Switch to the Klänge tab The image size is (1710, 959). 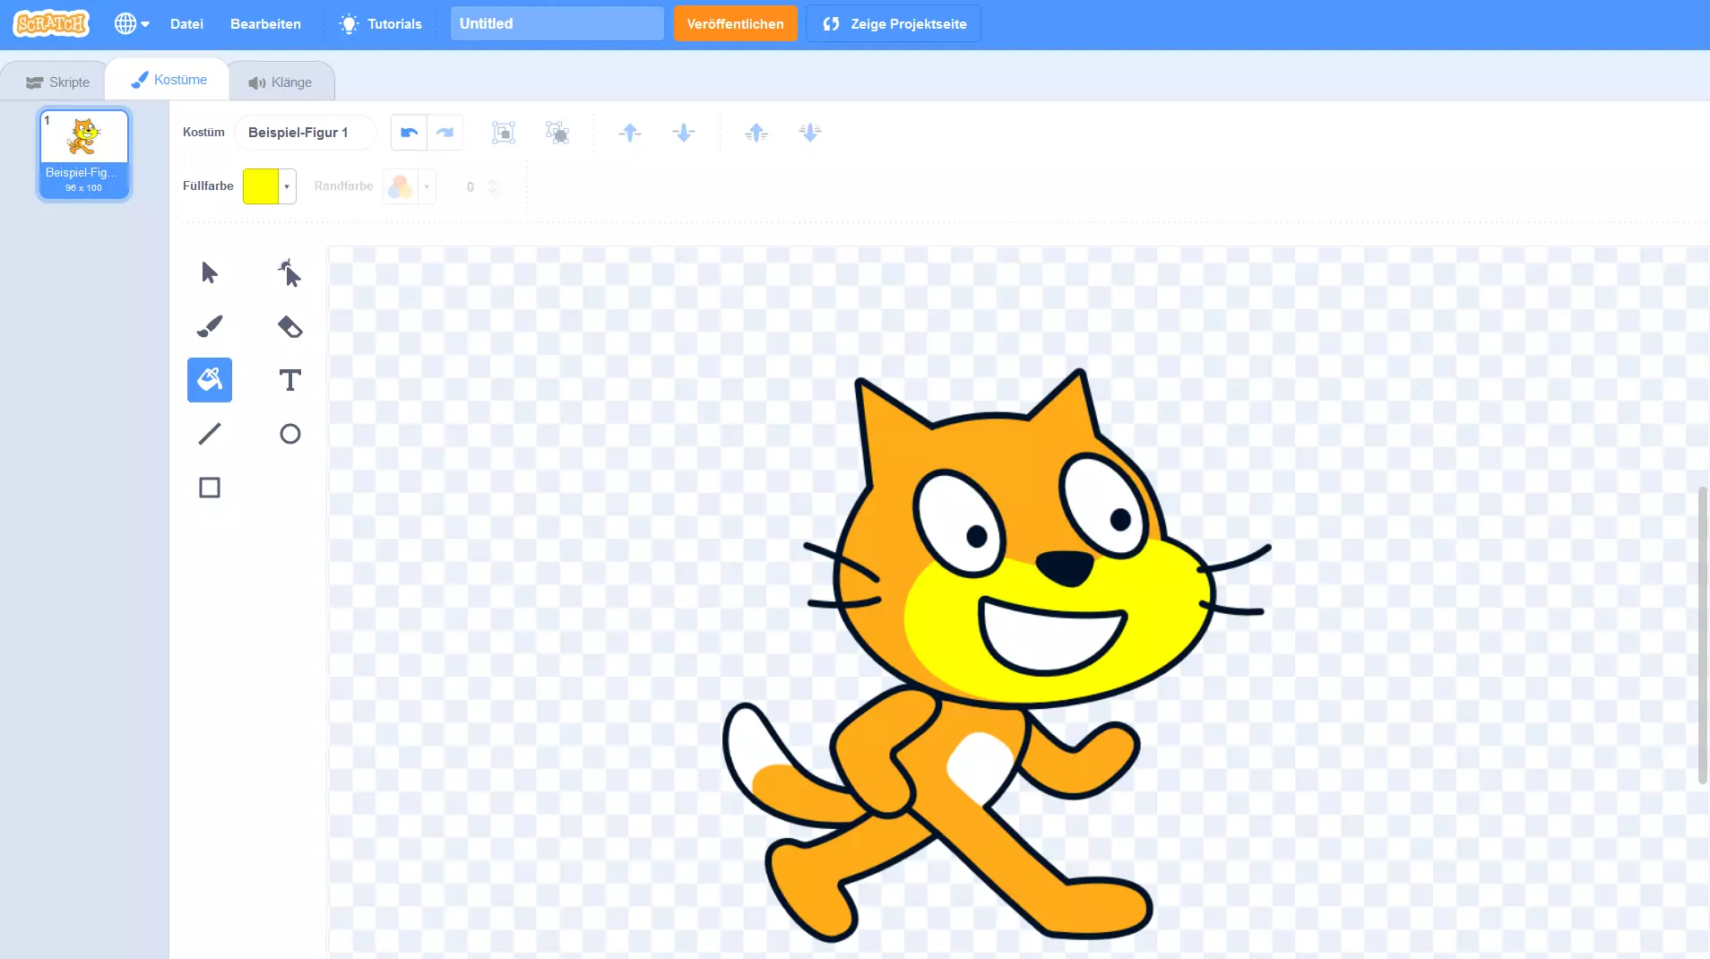pyautogui.click(x=281, y=80)
